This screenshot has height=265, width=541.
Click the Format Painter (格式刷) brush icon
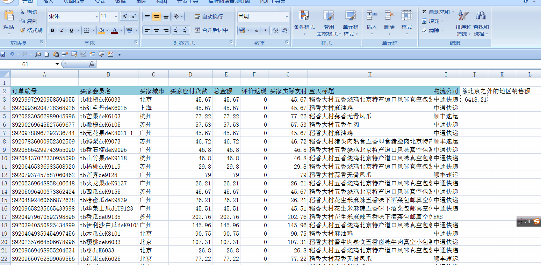pyautogui.click(x=23, y=30)
